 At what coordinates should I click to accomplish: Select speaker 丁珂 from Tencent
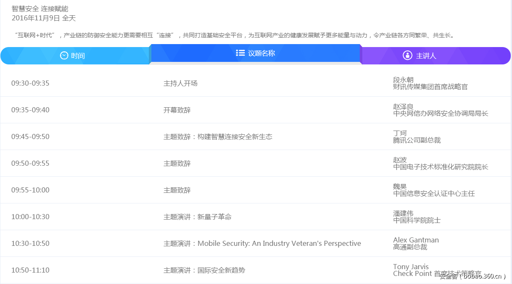[400, 133]
